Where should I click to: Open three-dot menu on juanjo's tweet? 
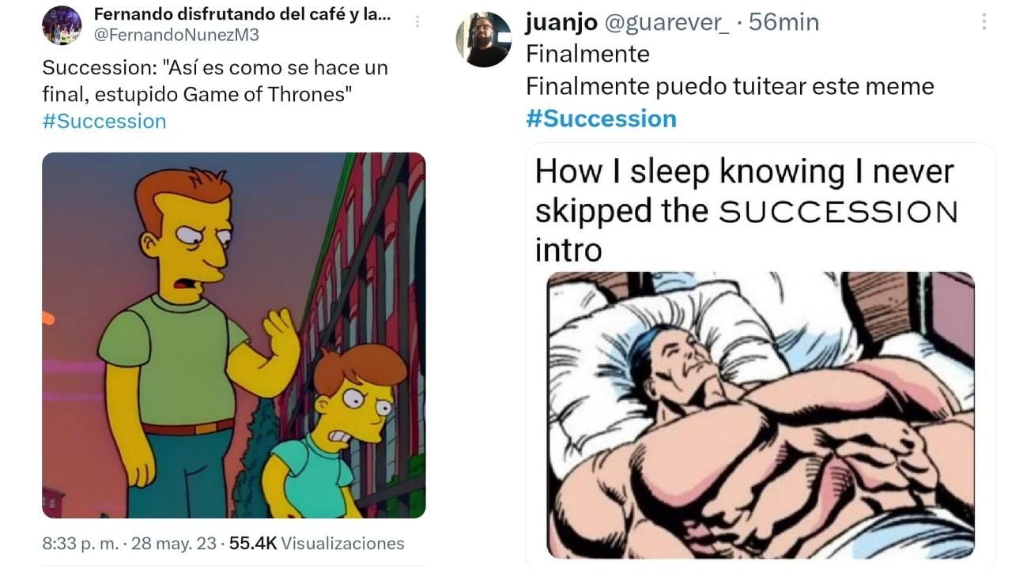coord(984,22)
